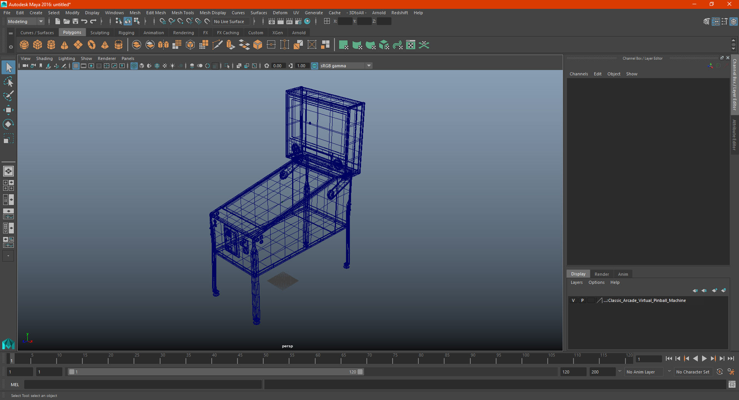Open the shelf options gear menu
The height and width of the screenshot is (400, 739).
point(11,47)
